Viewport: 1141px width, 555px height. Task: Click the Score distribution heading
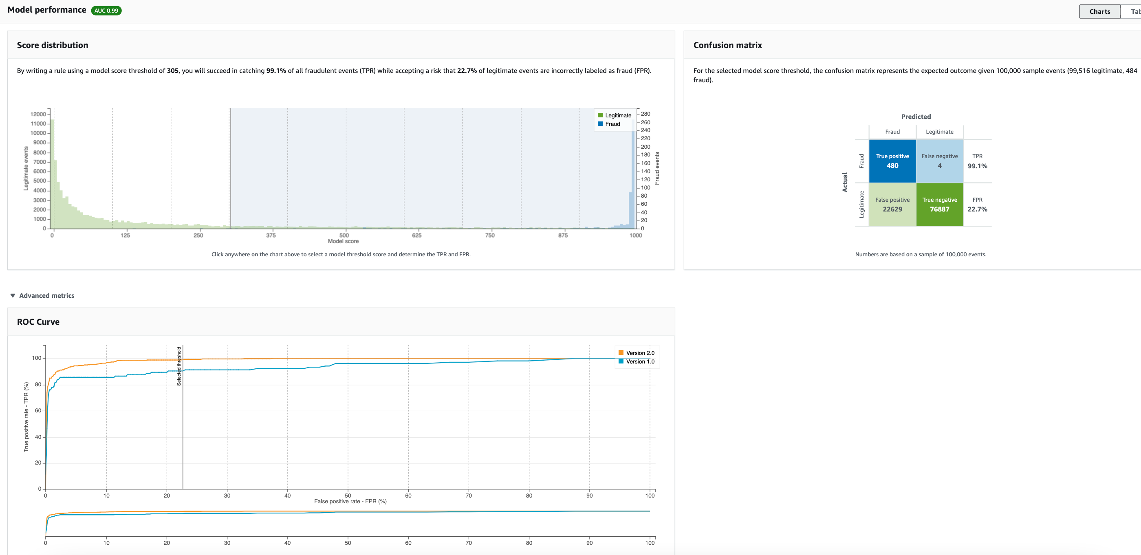52,45
